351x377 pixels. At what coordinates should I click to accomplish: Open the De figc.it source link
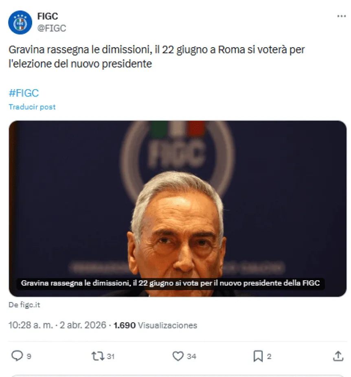[24, 305]
